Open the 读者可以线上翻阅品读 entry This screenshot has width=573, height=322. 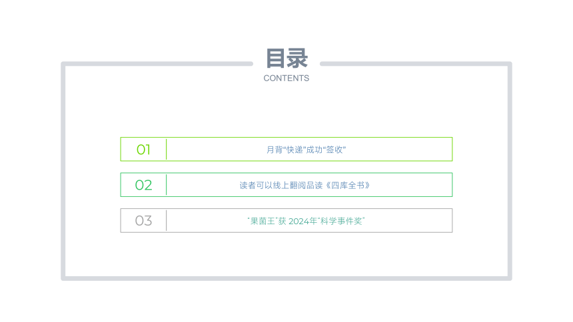[286, 185]
